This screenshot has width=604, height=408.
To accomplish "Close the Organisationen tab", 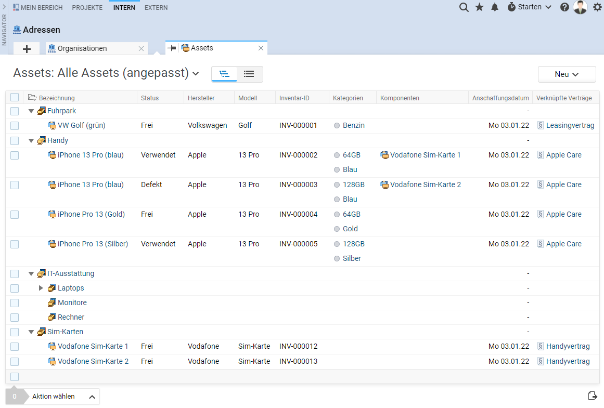I will [141, 48].
